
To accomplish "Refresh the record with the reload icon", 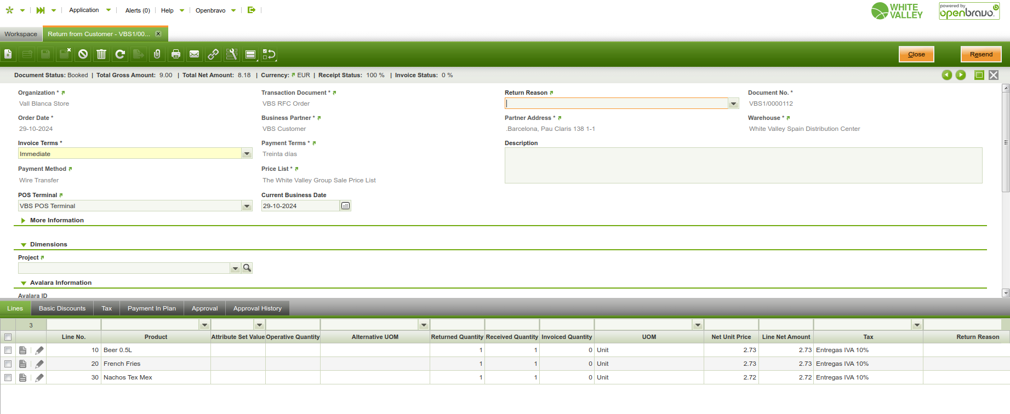I will [120, 54].
